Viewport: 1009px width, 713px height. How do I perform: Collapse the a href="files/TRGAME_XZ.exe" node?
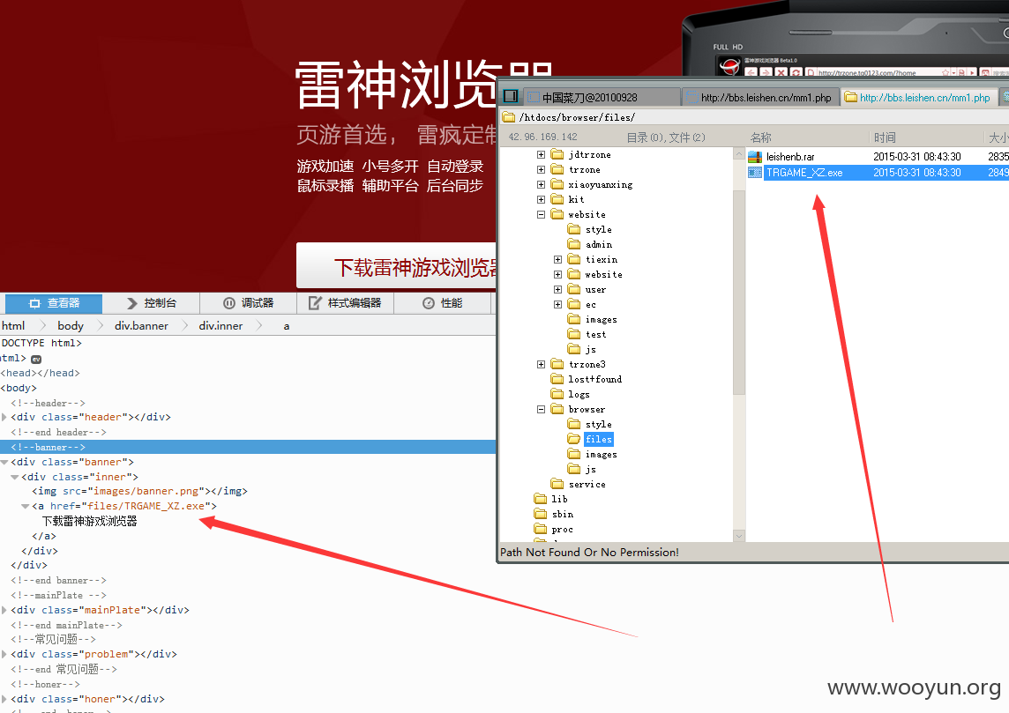pyautogui.click(x=25, y=507)
